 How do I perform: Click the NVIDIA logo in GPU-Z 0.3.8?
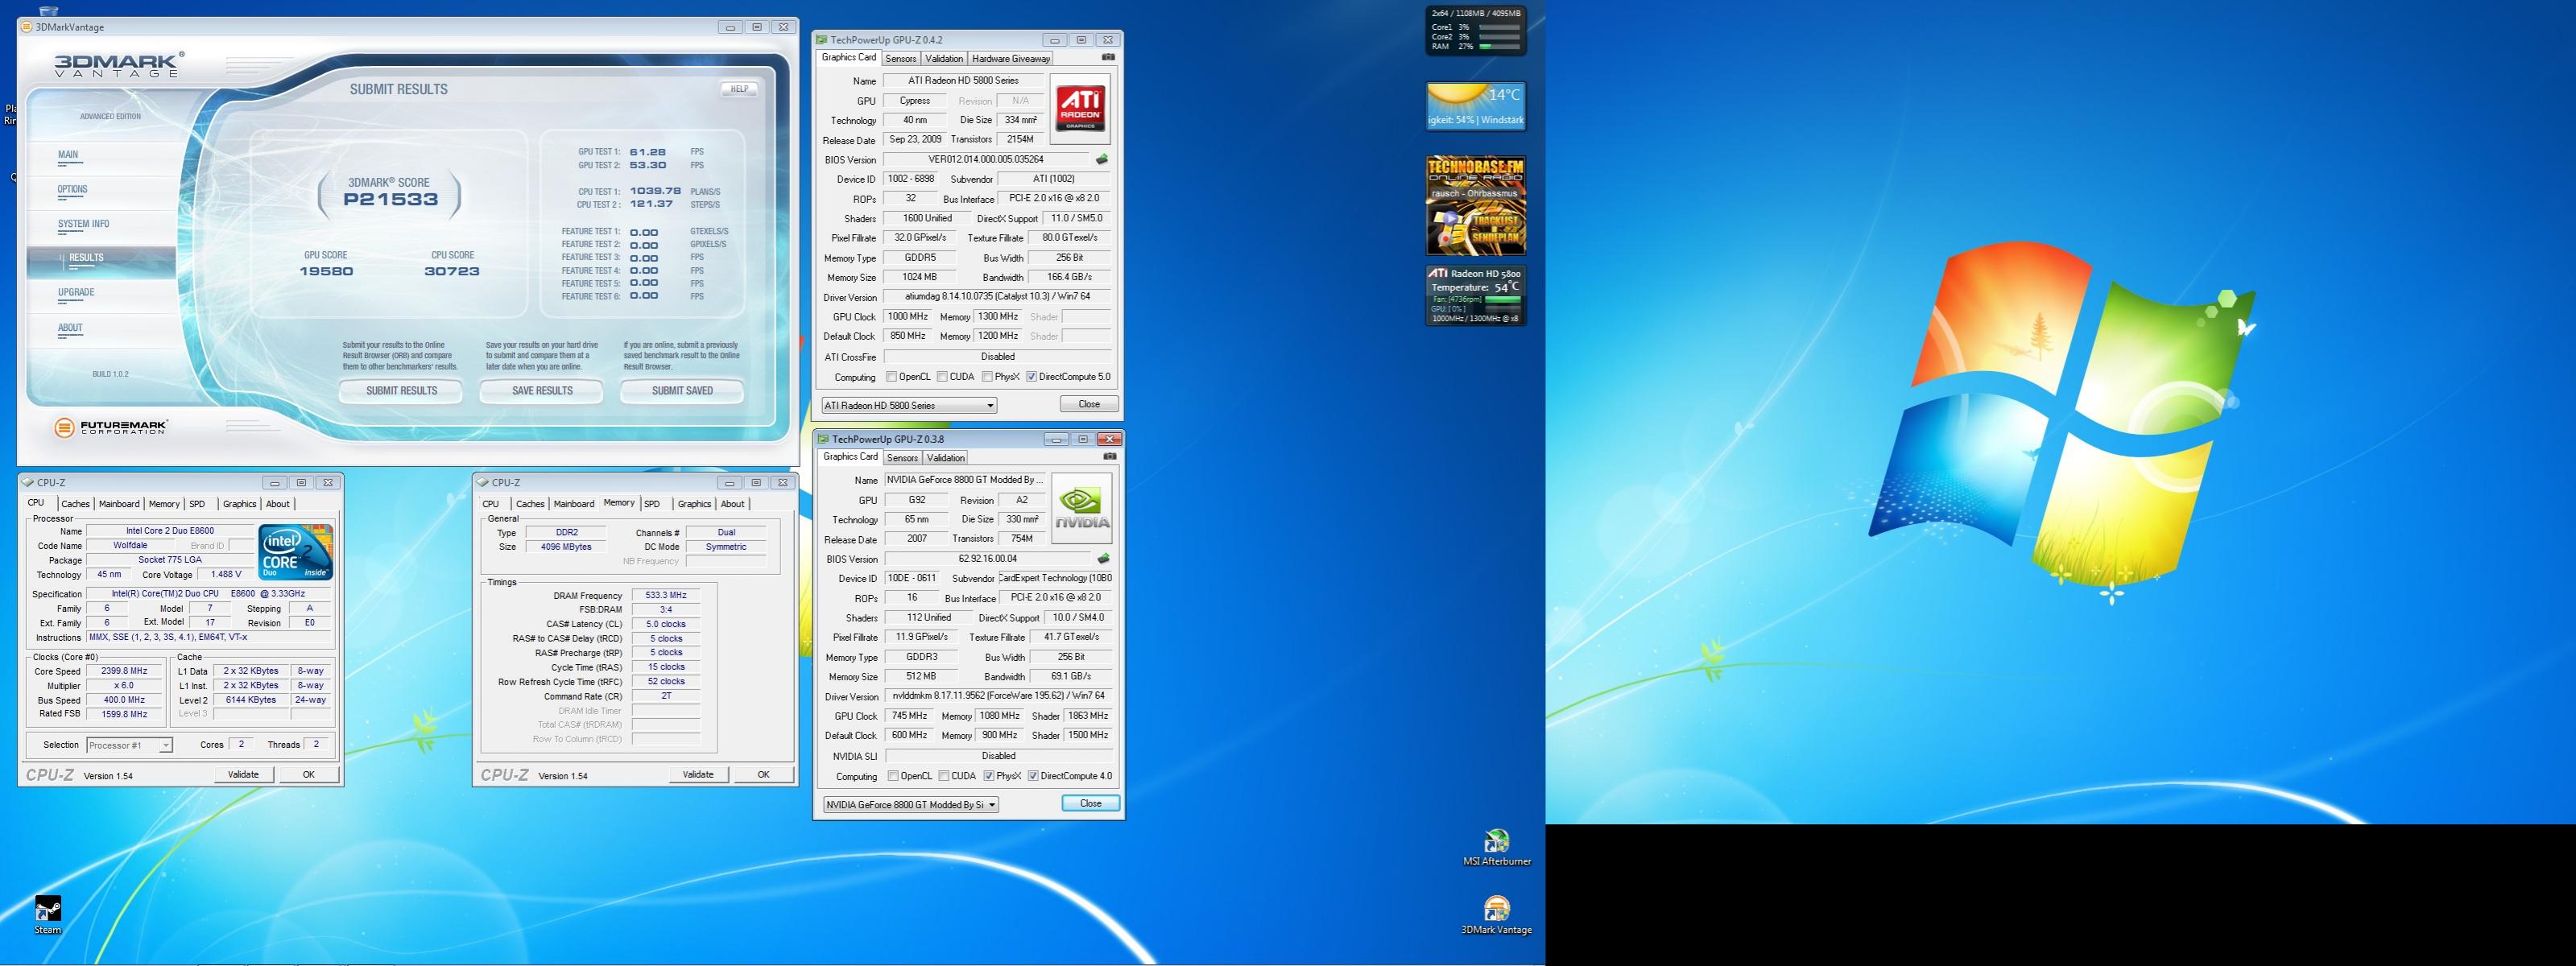[1082, 509]
